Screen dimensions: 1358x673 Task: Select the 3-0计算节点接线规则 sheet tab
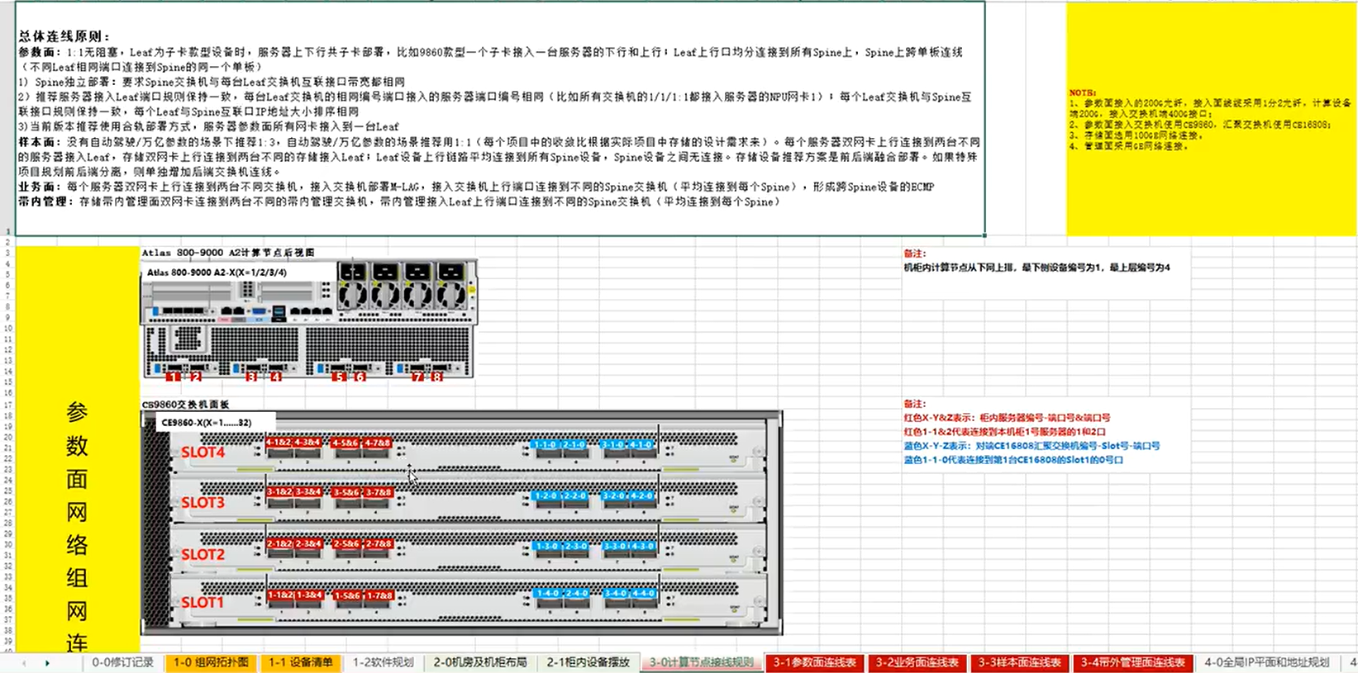coord(701,662)
